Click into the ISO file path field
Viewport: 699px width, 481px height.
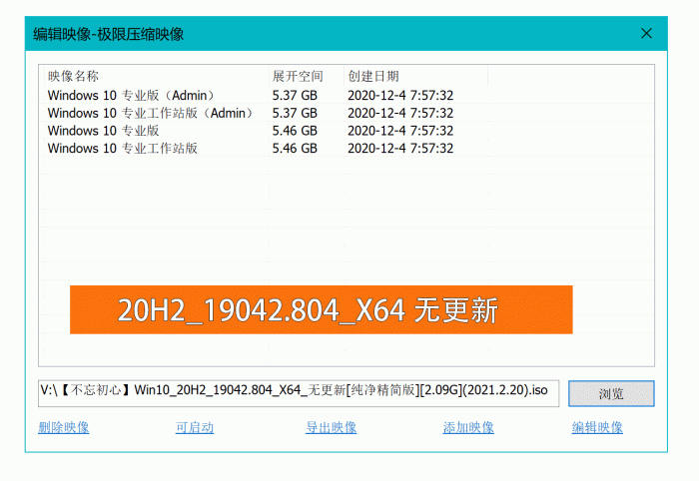coord(298,389)
